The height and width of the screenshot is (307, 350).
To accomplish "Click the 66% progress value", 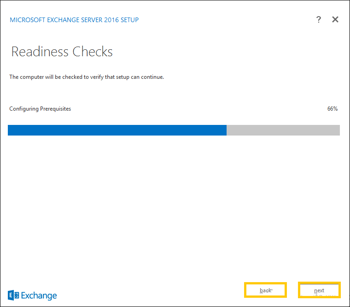I will tap(332, 109).
